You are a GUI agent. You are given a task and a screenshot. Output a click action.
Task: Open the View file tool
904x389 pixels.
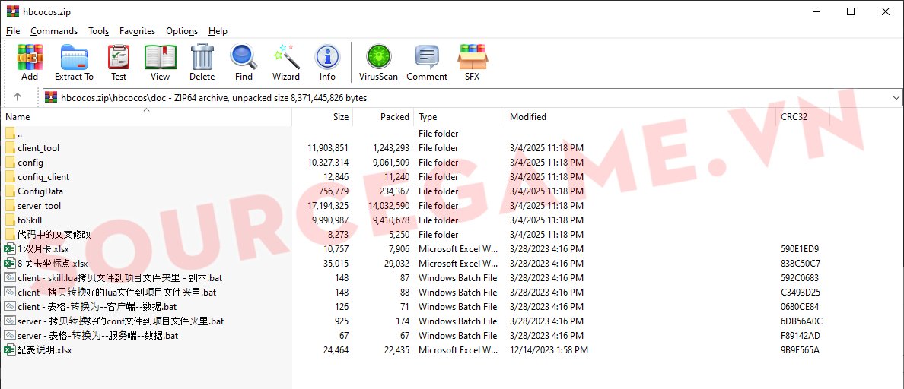point(160,62)
